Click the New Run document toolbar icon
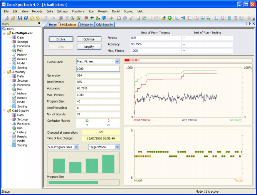 pos(7,18)
